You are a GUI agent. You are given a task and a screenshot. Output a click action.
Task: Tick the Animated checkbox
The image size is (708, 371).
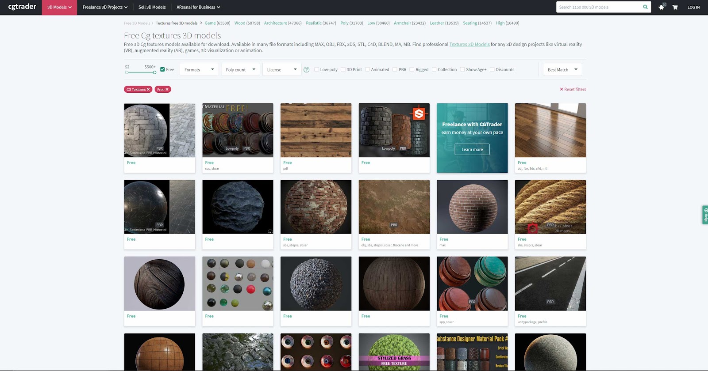pos(367,69)
